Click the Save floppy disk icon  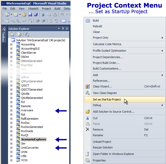30,15
